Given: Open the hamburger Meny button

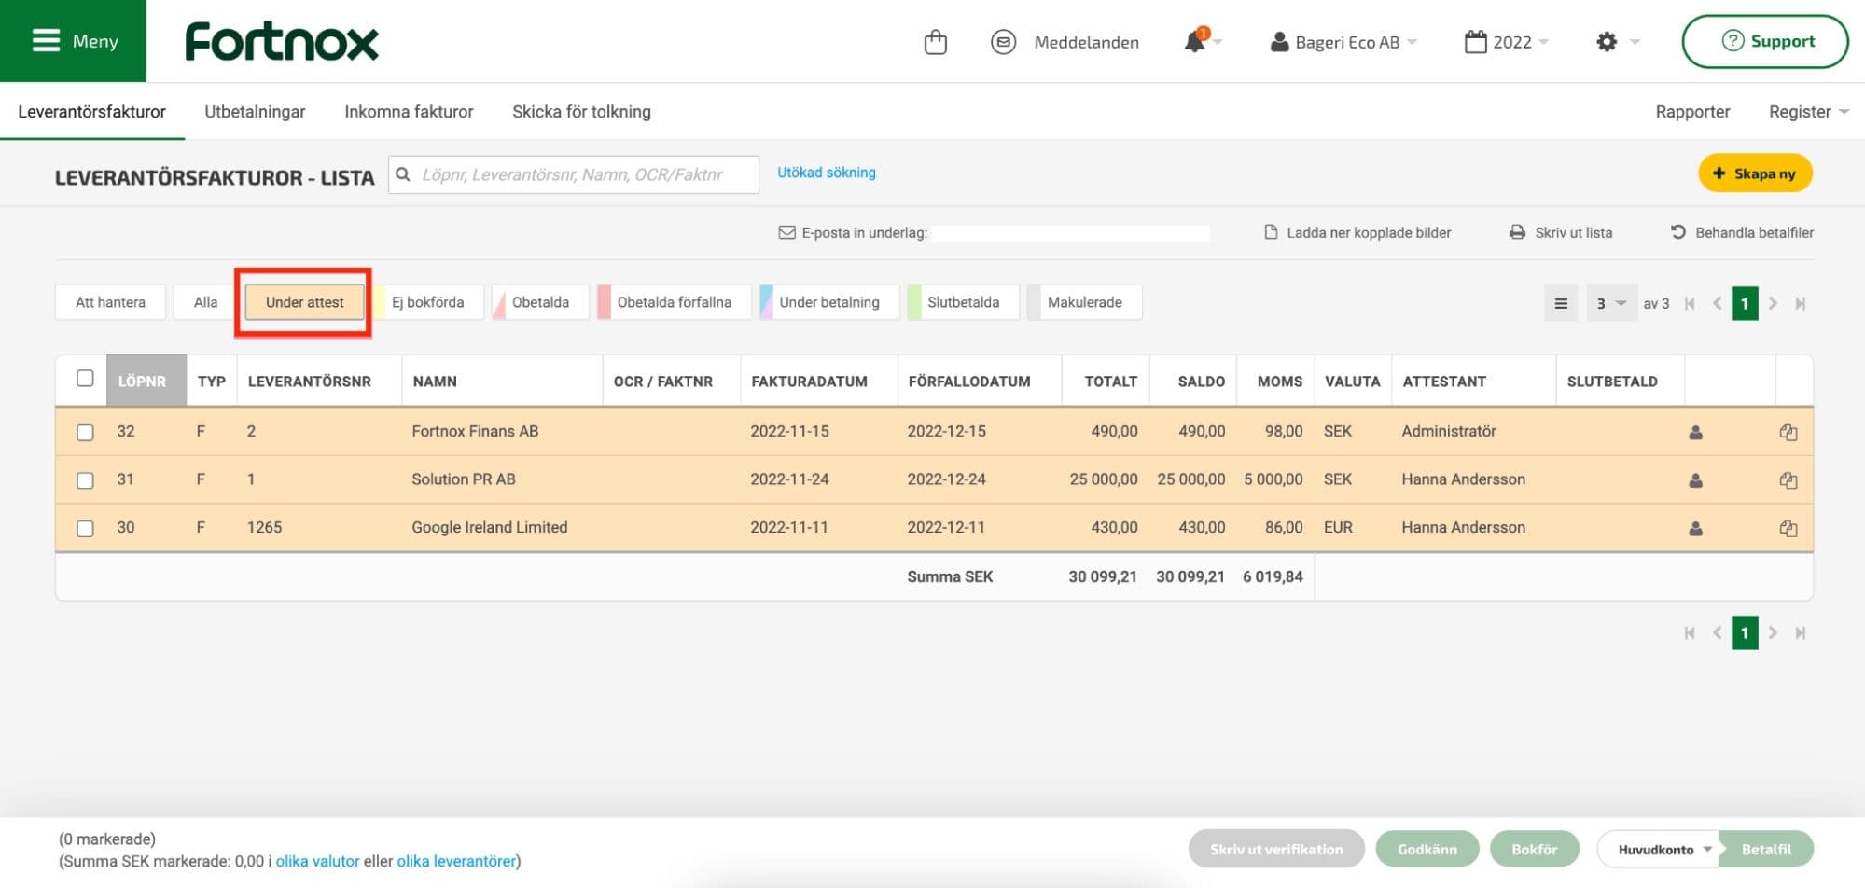Looking at the screenshot, I should coord(73,41).
